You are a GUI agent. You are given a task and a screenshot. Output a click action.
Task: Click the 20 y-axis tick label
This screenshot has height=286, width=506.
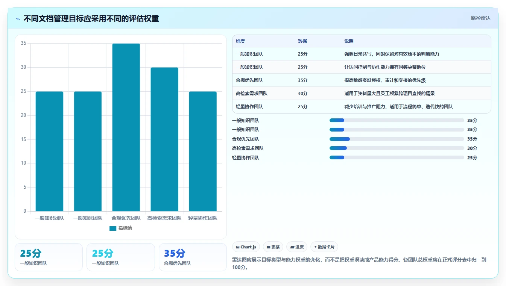(23, 115)
